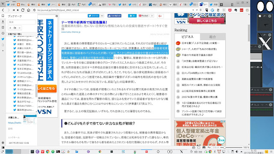
Task: Click the ad info icon on VSN banner
Action: (x=57, y=16)
